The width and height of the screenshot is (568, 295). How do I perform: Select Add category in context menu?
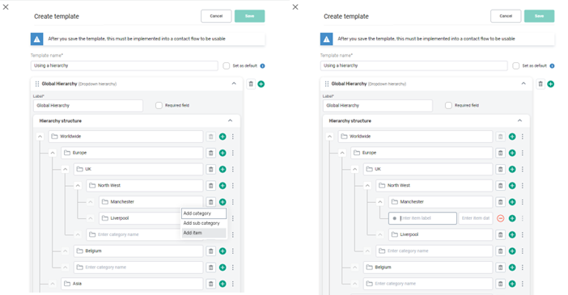point(204,213)
